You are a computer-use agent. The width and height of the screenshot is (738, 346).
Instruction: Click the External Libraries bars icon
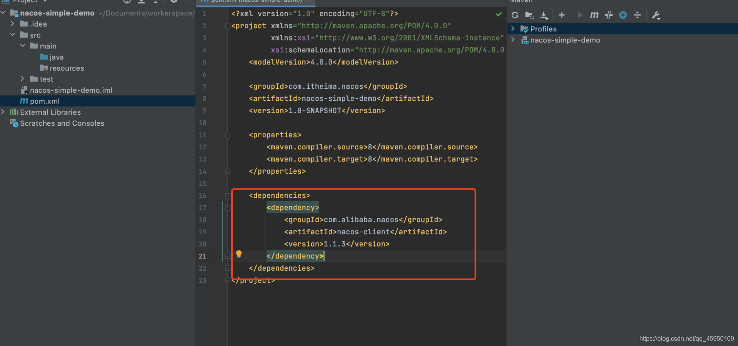[x=14, y=112]
